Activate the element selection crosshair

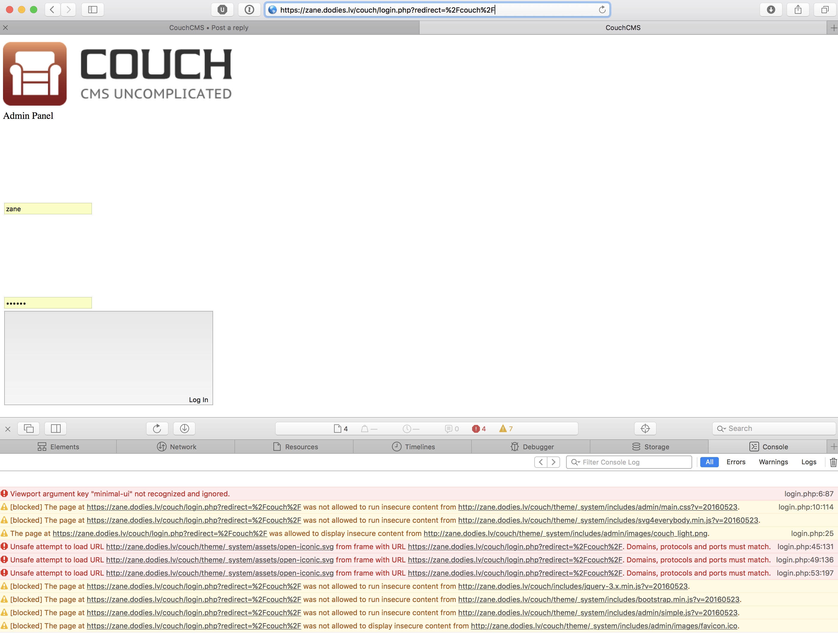(x=645, y=429)
